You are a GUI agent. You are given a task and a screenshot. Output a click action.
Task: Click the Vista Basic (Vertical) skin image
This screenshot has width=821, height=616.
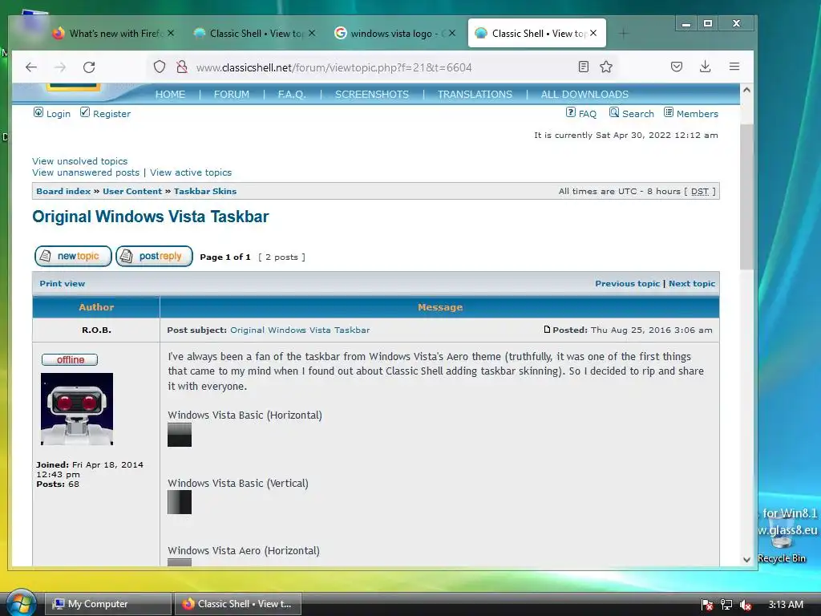(180, 502)
